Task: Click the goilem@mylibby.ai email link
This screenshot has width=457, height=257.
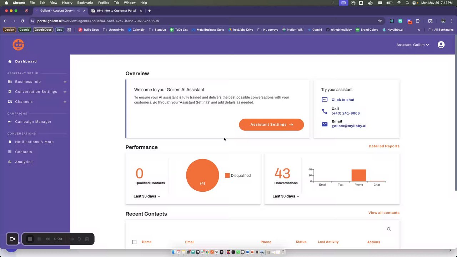Action: (x=349, y=126)
